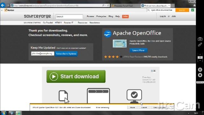Click the progress window illustration in the ad
Viewport: 204px width, 115px height.
point(98,96)
